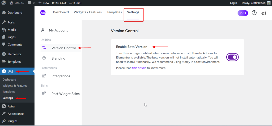
Task: Click the Integrations blocks icon
Action: coord(44,76)
